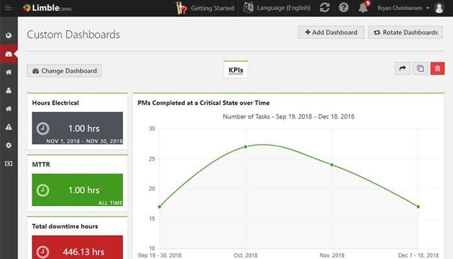Expand the Bryan Christiansen user dropdown
This screenshot has height=259, width=453.
[403, 8]
